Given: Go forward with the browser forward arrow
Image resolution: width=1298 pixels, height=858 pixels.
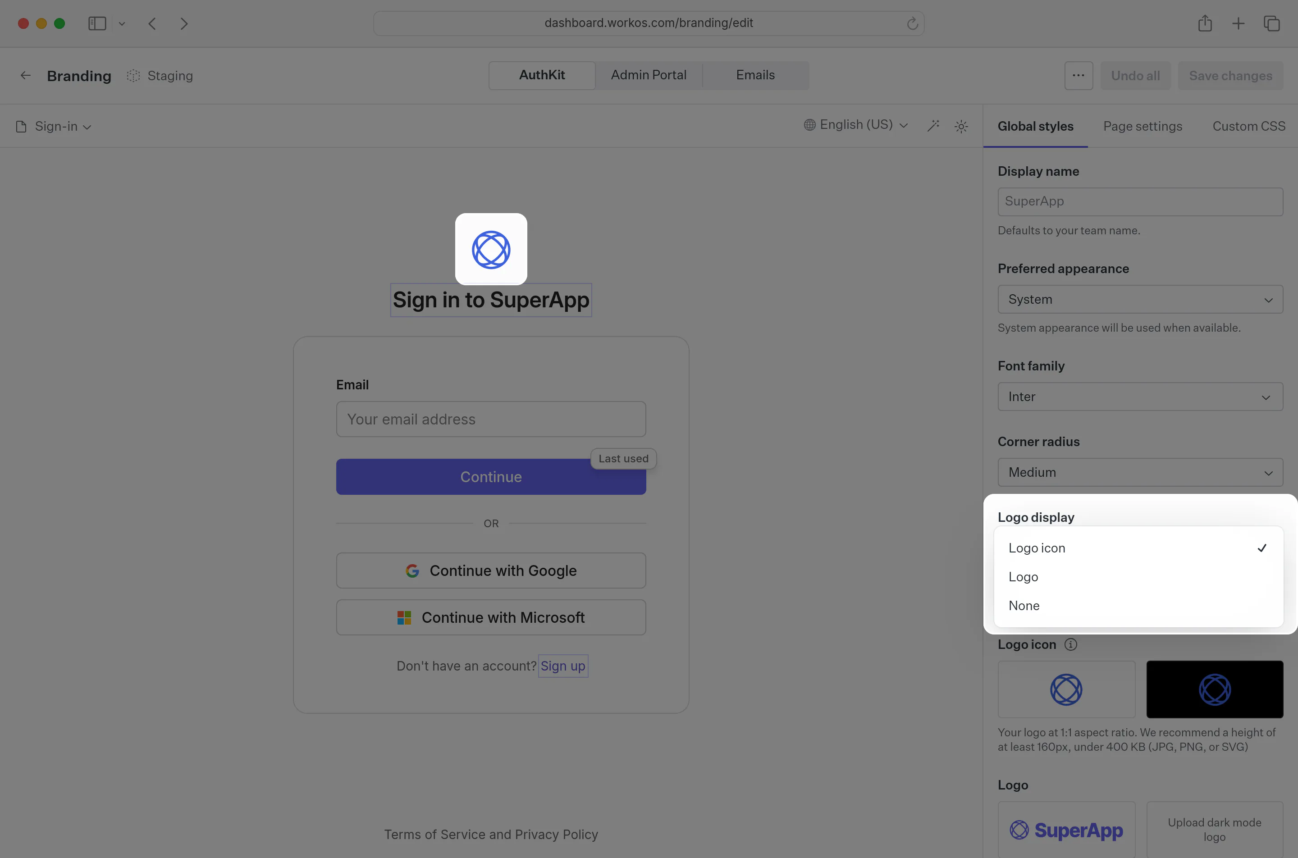Looking at the screenshot, I should tap(184, 23).
